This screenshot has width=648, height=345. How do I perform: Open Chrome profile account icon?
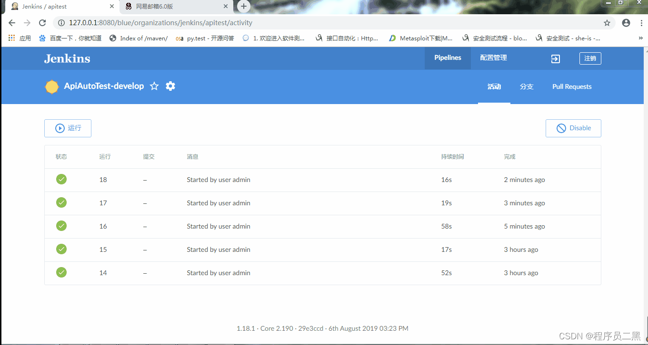626,23
